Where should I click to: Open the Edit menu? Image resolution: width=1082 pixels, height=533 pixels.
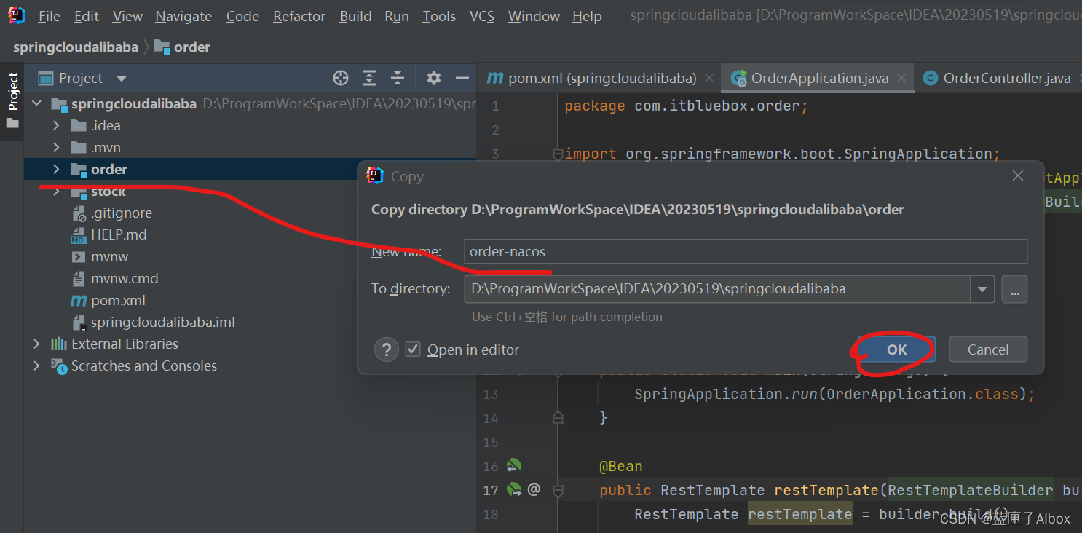[x=87, y=16]
